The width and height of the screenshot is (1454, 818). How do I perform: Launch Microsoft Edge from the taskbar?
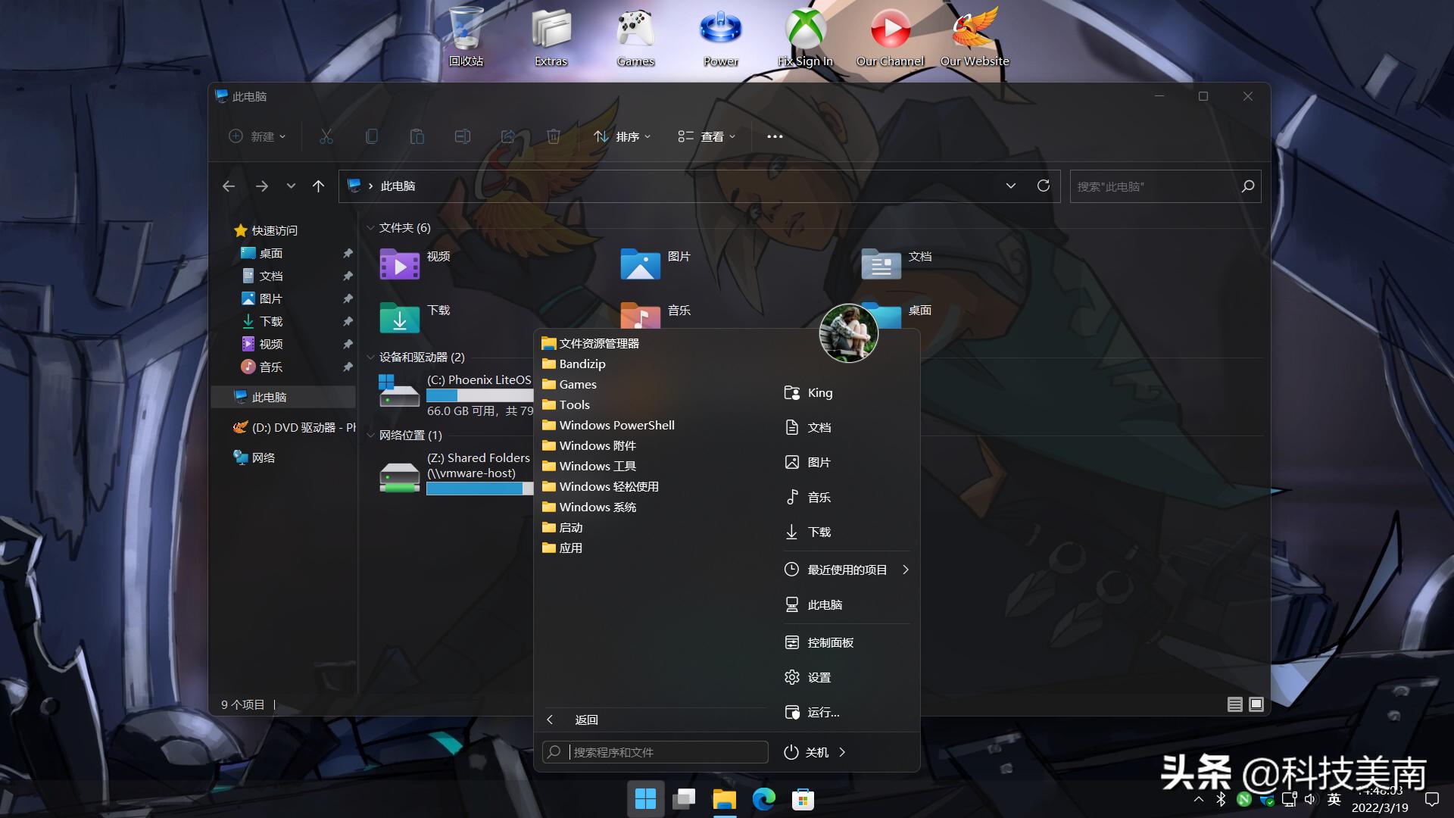(x=764, y=798)
